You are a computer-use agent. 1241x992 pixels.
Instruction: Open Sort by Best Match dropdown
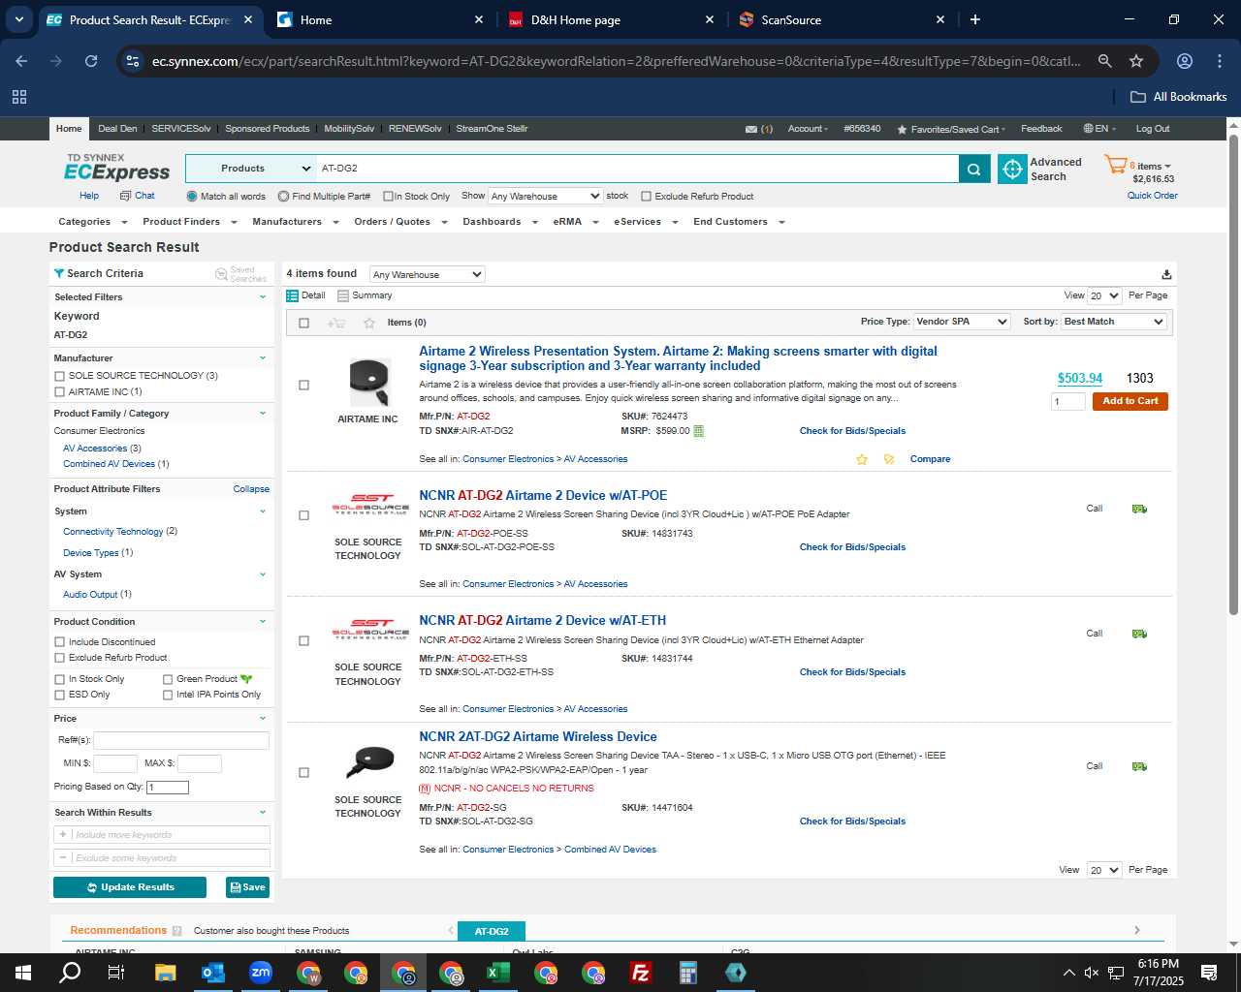1114,322
